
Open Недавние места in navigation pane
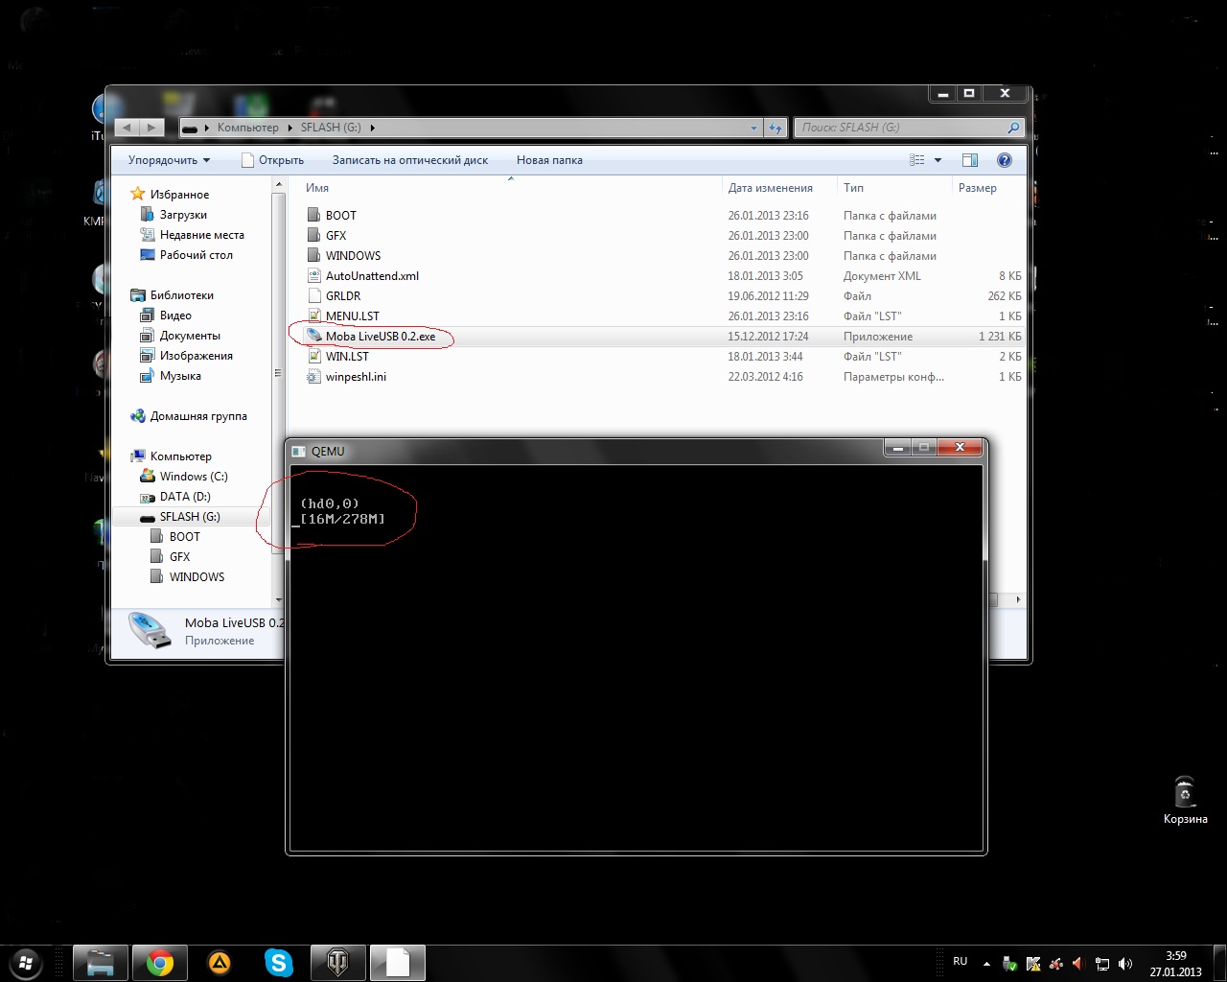(x=201, y=235)
